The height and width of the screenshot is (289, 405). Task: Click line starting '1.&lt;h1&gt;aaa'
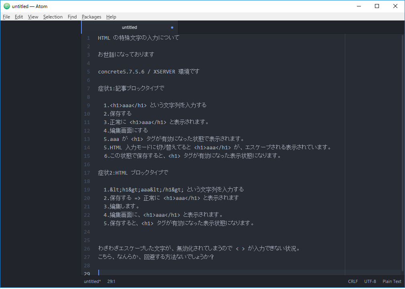174,189
